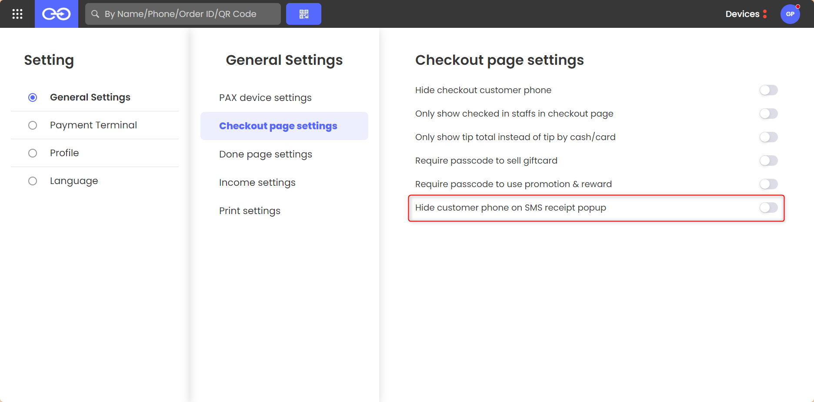The width and height of the screenshot is (814, 402).
Task: Click the QR code scan button
Action: point(304,14)
